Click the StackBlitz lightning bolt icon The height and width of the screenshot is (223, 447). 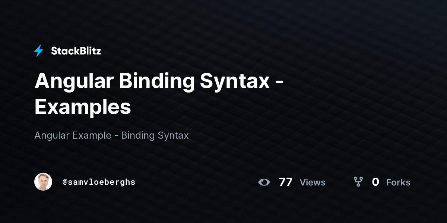[x=39, y=51]
